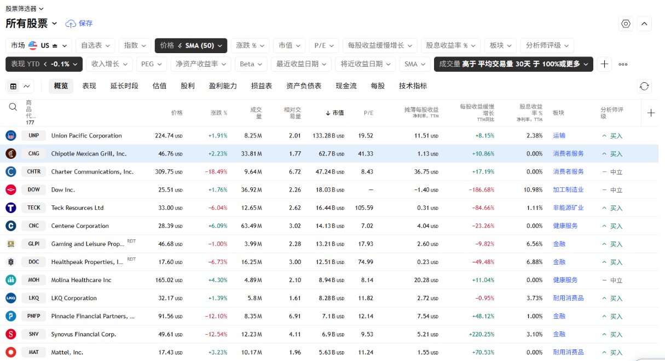Switch to the 盈利能力 tab
Viewport: 665px width, 361px height.
pyautogui.click(x=223, y=86)
